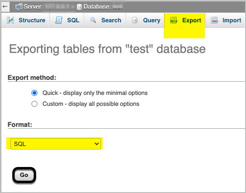
Task: Click the server computer icon
Action: tap(19, 7)
